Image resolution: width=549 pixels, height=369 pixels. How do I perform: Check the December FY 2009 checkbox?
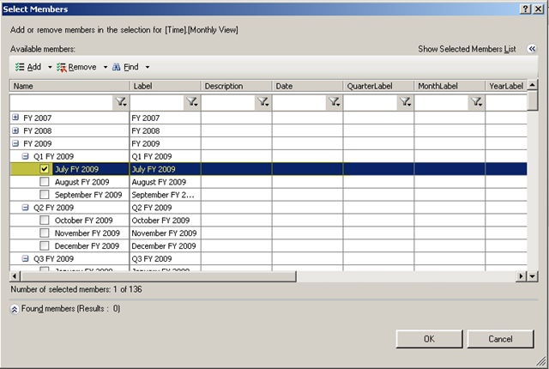pyautogui.click(x=44, y=245)
